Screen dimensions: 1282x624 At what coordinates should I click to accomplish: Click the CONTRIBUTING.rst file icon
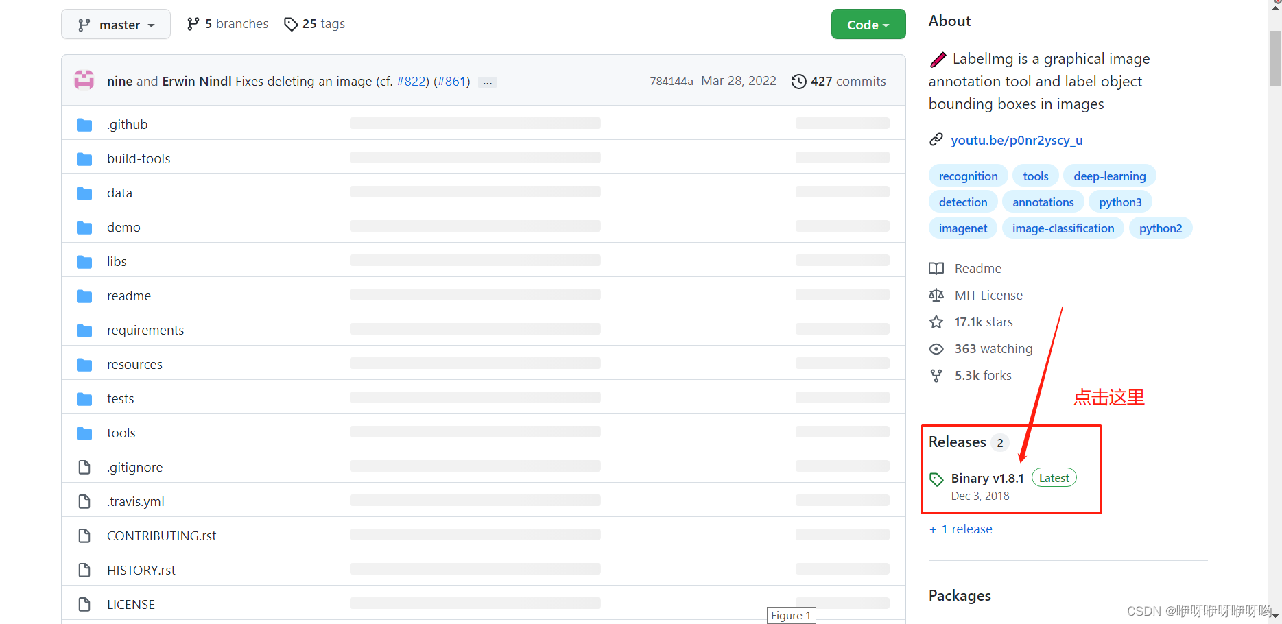click(84, 536)
